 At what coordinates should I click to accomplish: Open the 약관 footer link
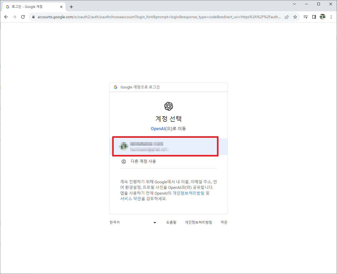pyautogui.click(x=224, y=222)
